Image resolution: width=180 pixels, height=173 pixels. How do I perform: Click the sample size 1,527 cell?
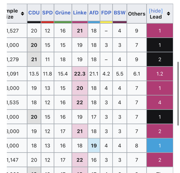(x=17, y=31)
